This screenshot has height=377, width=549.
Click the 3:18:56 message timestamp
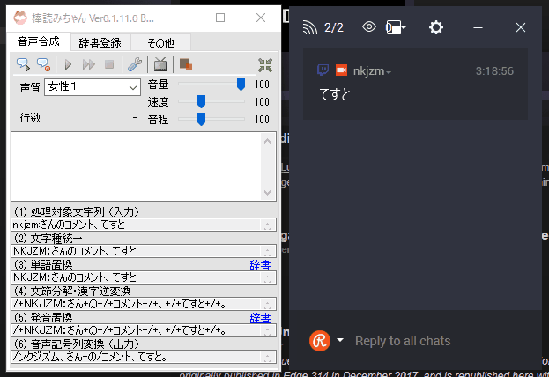[x=494, y=71]
